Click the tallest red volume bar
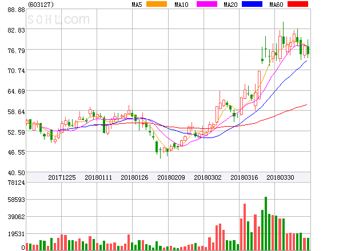 [x=245, y=227]
